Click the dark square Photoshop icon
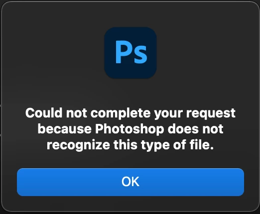260x214 pixels. [130, 52]
